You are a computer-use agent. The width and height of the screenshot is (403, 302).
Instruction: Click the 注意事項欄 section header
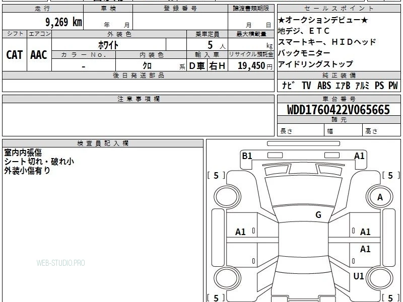(138, 99)
